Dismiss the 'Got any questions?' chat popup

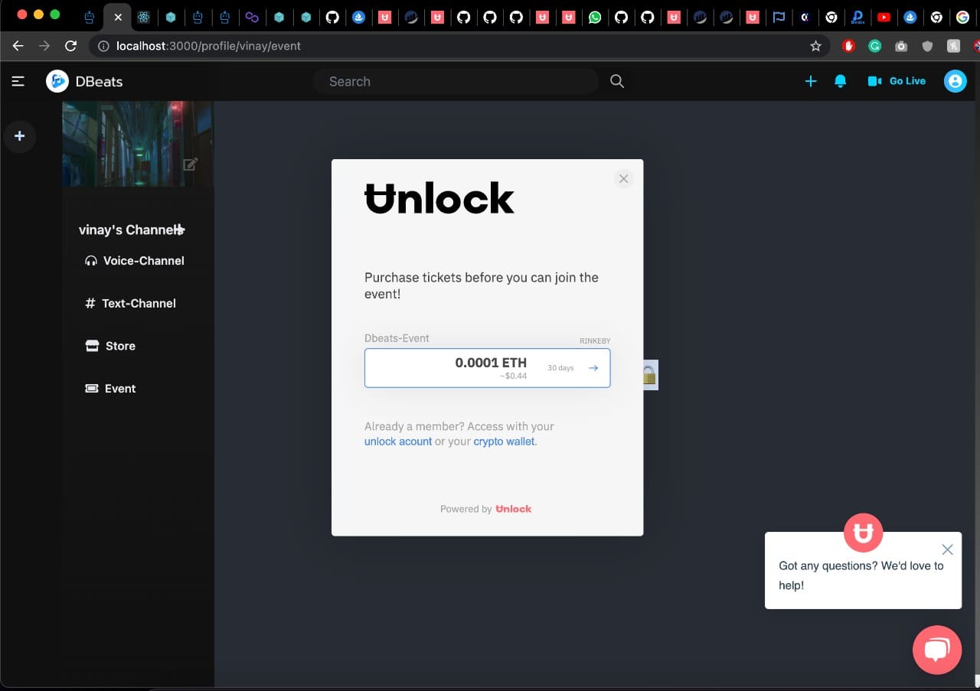click(947, 549)
